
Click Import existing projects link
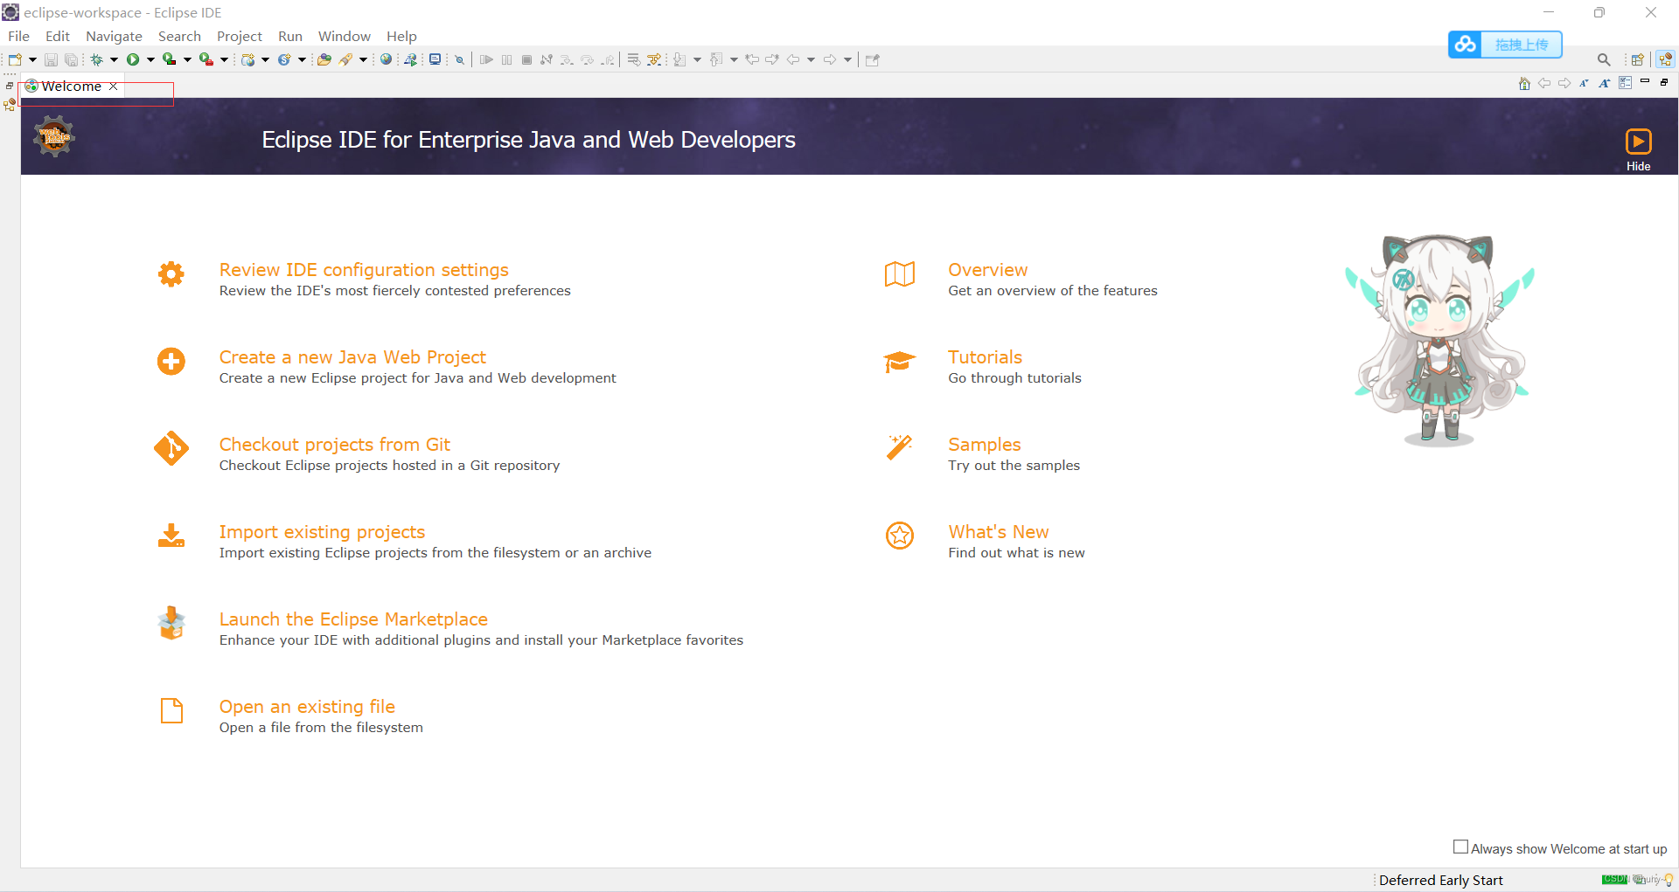(322, 532)
